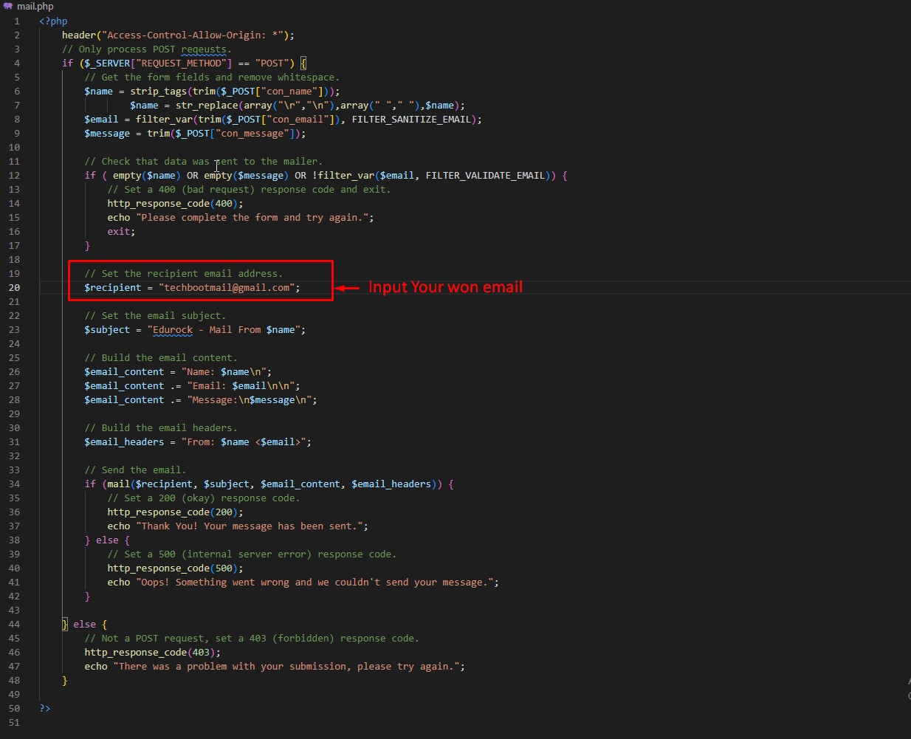The width and height of the screenshot is (911, 739).
Task: Click the mail function call on line 34
Action: click(118, 484)
